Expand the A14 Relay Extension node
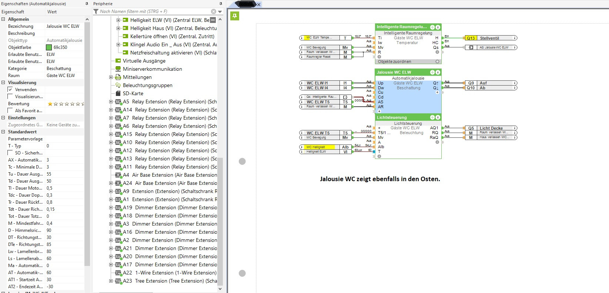The width and height of the screenshot is (609, 293). (x=111, y=110)
